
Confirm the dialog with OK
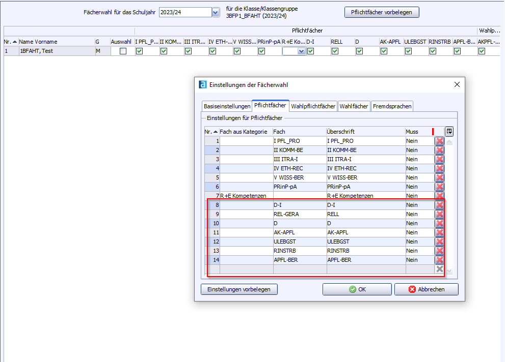[357, 289]
